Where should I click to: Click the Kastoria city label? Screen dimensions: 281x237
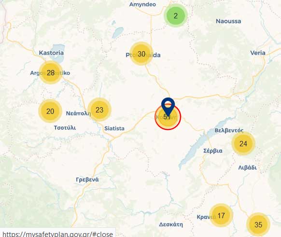[51, 53]
